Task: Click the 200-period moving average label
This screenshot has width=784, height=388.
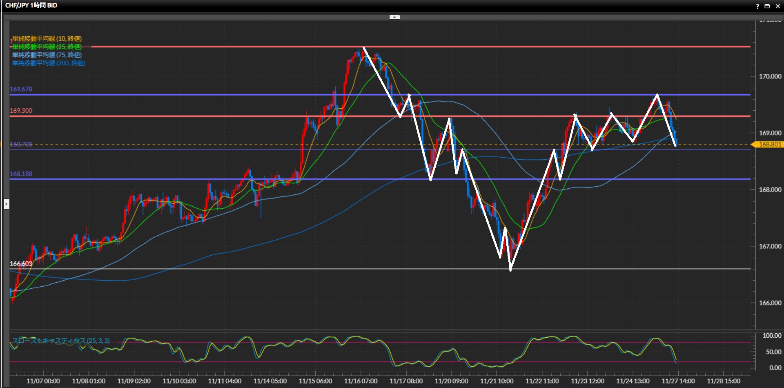Action: (x=49, y=63)
